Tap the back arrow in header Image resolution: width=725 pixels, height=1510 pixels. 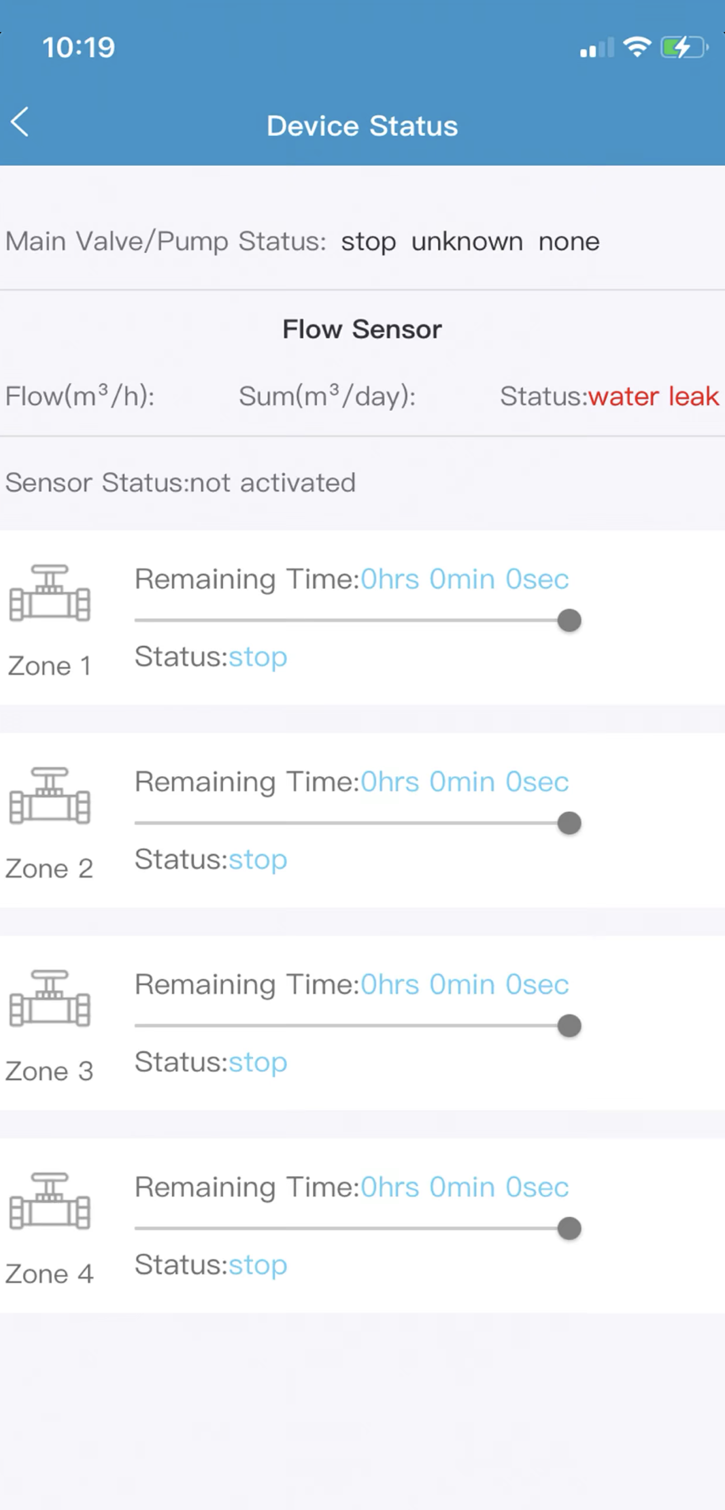click(x=20, y=122)
